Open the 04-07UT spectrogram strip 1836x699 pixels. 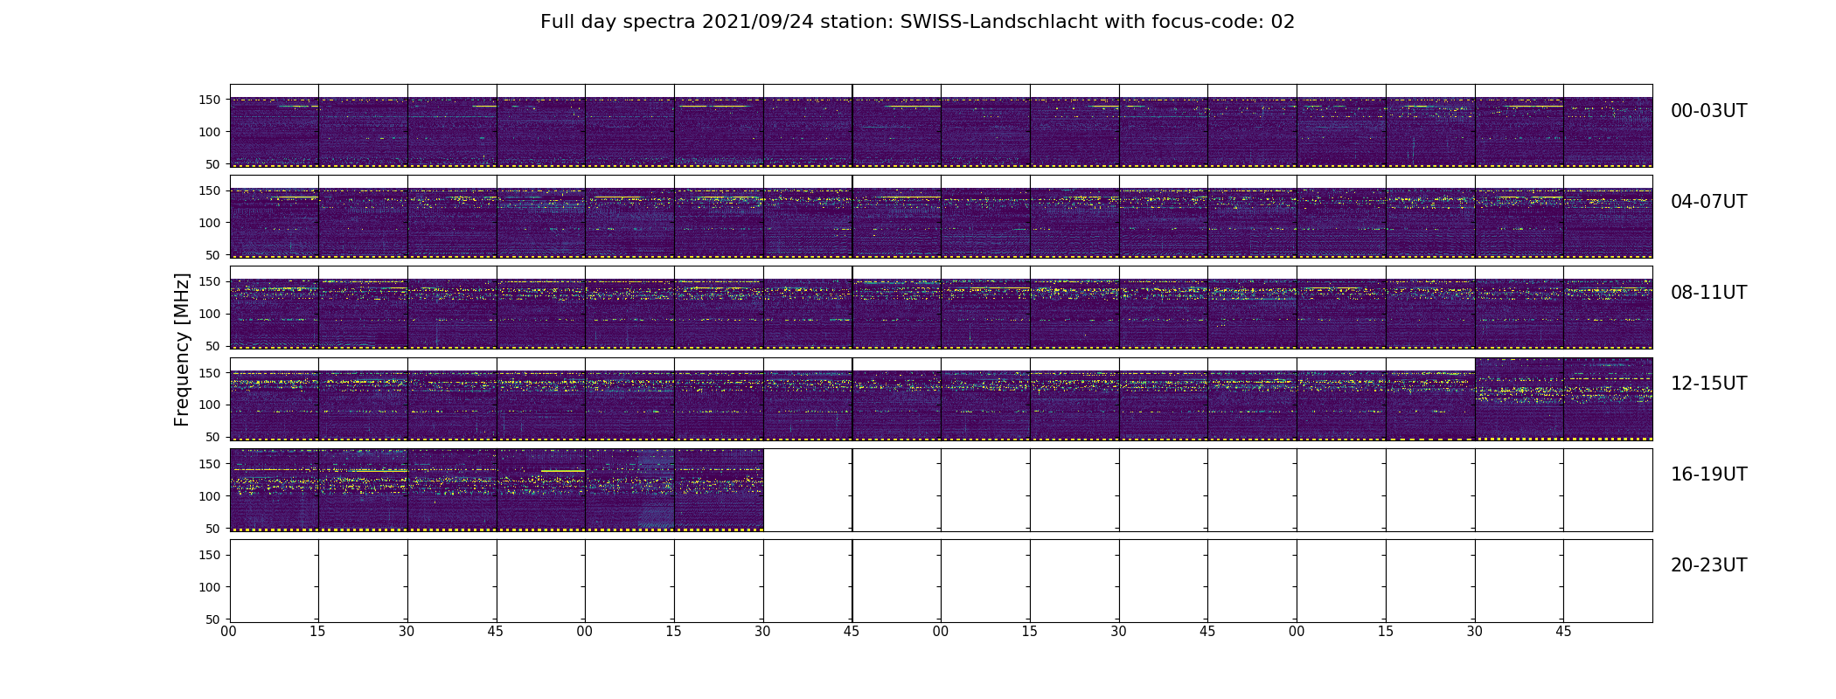pyautogui.click(x=941, y=217)
